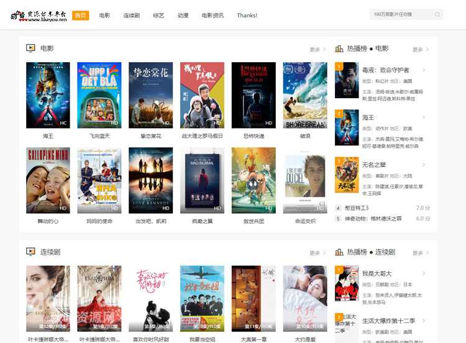The height and width of the screenshot is (343, 466).
Task: Open the Thanks! navigation item
Action: 247,16
